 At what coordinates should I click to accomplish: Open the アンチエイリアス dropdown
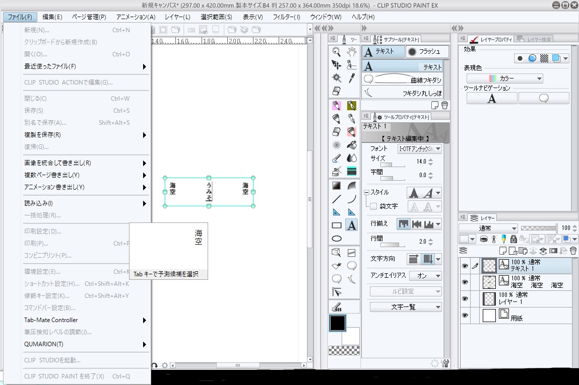[x=425, y=276]
